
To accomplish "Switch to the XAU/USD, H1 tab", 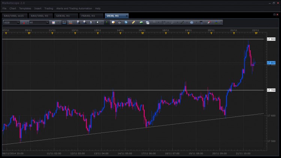I will [40, 16].
